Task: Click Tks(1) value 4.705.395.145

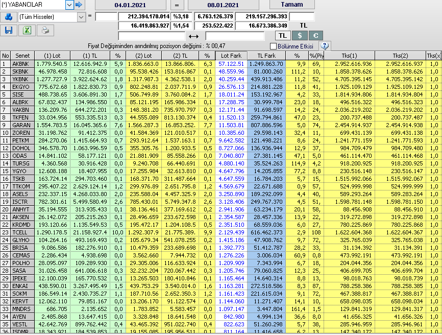Action: tap(349, 79)
